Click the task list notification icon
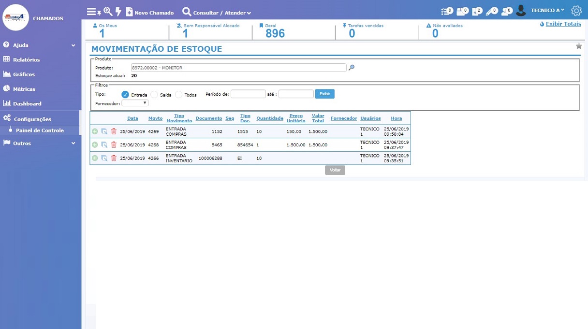 (447, 11)
